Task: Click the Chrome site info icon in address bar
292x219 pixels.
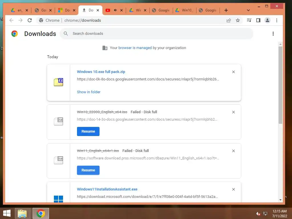Action: pos(41,20)
